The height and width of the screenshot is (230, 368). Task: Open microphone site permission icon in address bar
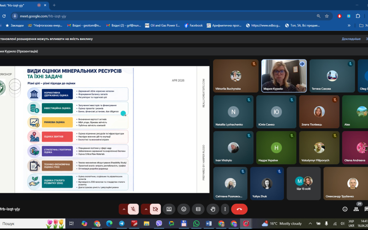(15, 16)
